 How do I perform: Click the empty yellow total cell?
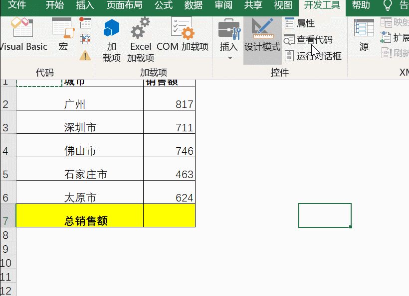(x=169, y=215)
